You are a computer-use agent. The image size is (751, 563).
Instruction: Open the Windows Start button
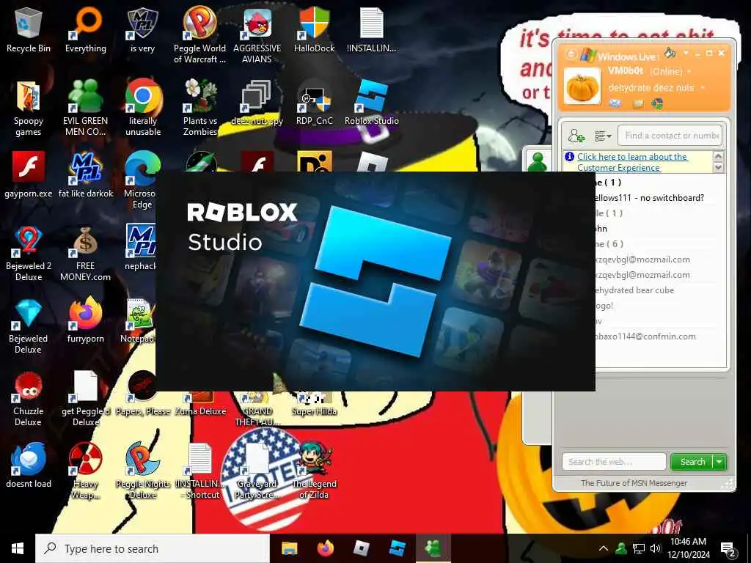18,548
